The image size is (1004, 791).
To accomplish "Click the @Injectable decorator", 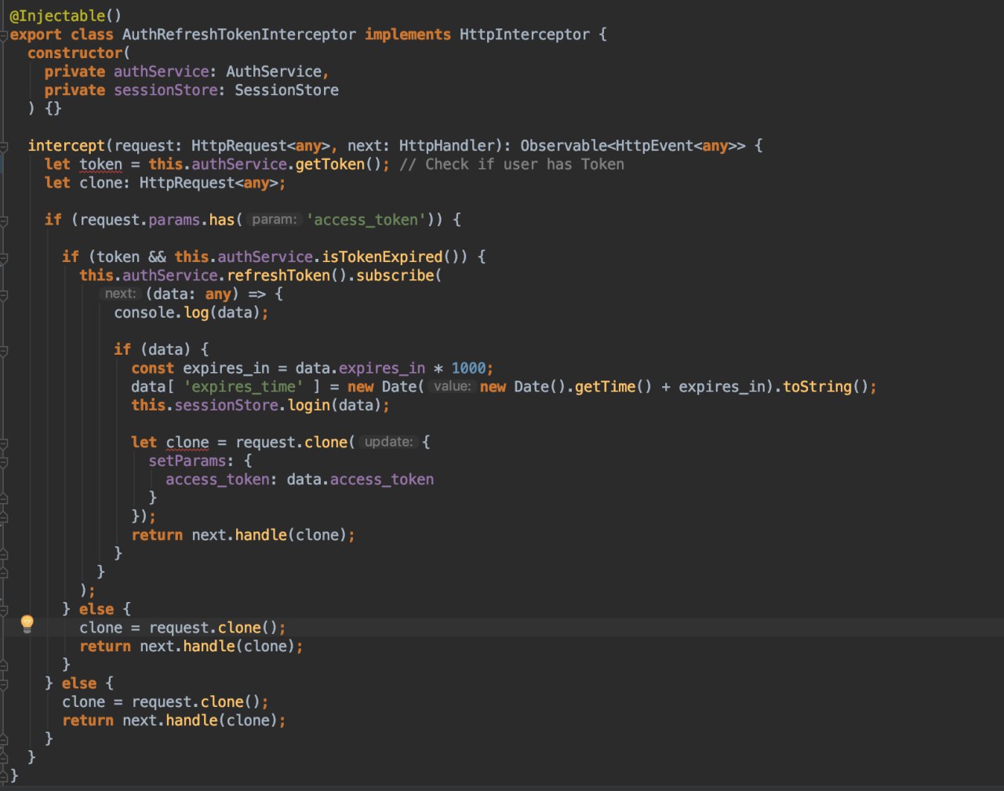I will pyautogui.click(x=58, y=16).
